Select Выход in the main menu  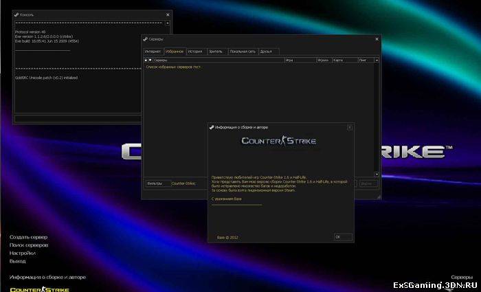(x=17, y=261)
